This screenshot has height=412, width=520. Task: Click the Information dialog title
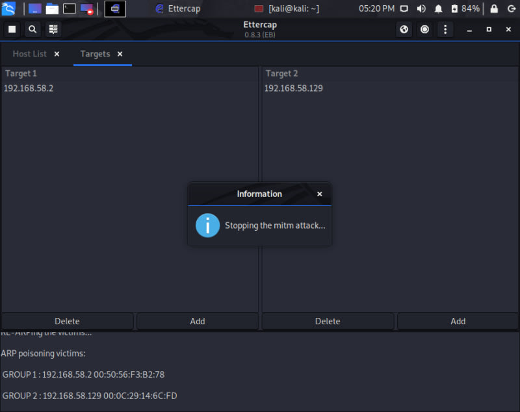tap(259, 194)
